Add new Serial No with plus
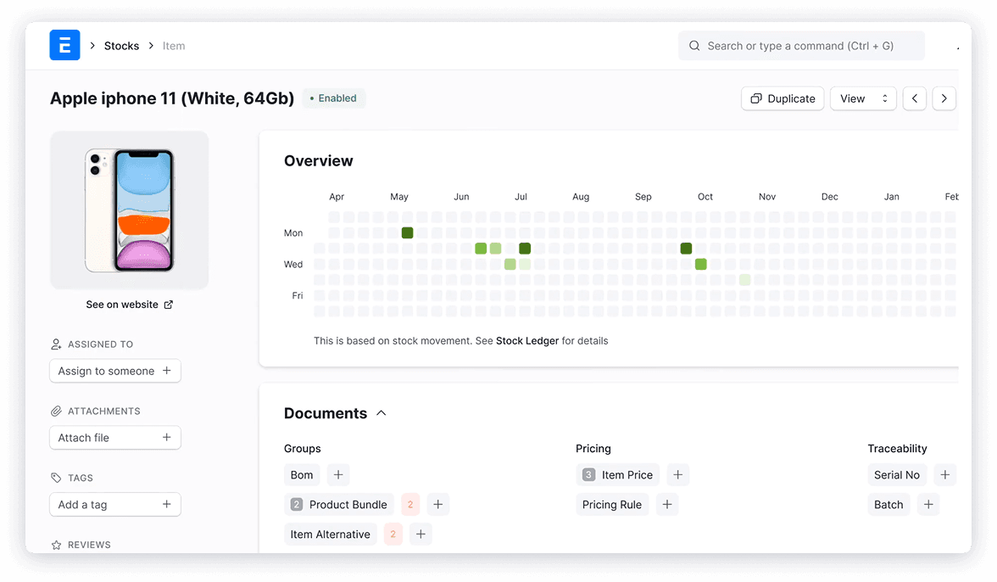Image resolution: width=997 pixels, height=582 pixels. pos(944,475)
